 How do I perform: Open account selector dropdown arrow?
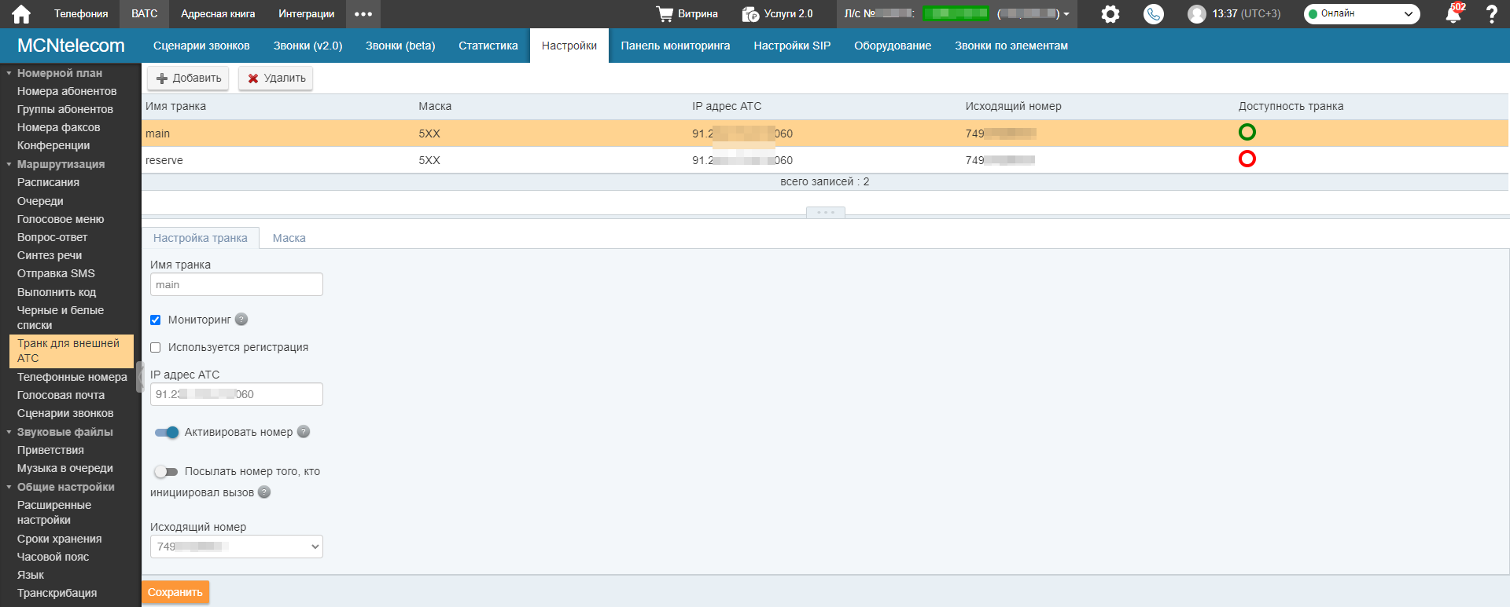(1066, 14)
